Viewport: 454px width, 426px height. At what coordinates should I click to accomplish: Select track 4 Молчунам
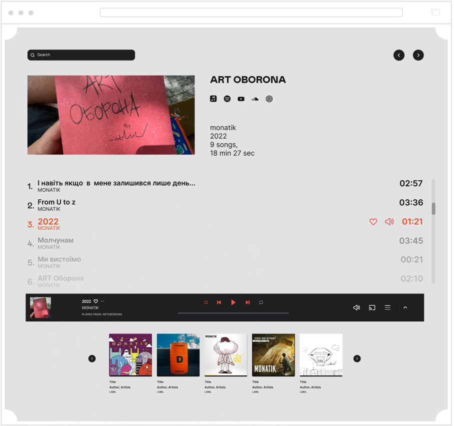click(x=226, y=244)
